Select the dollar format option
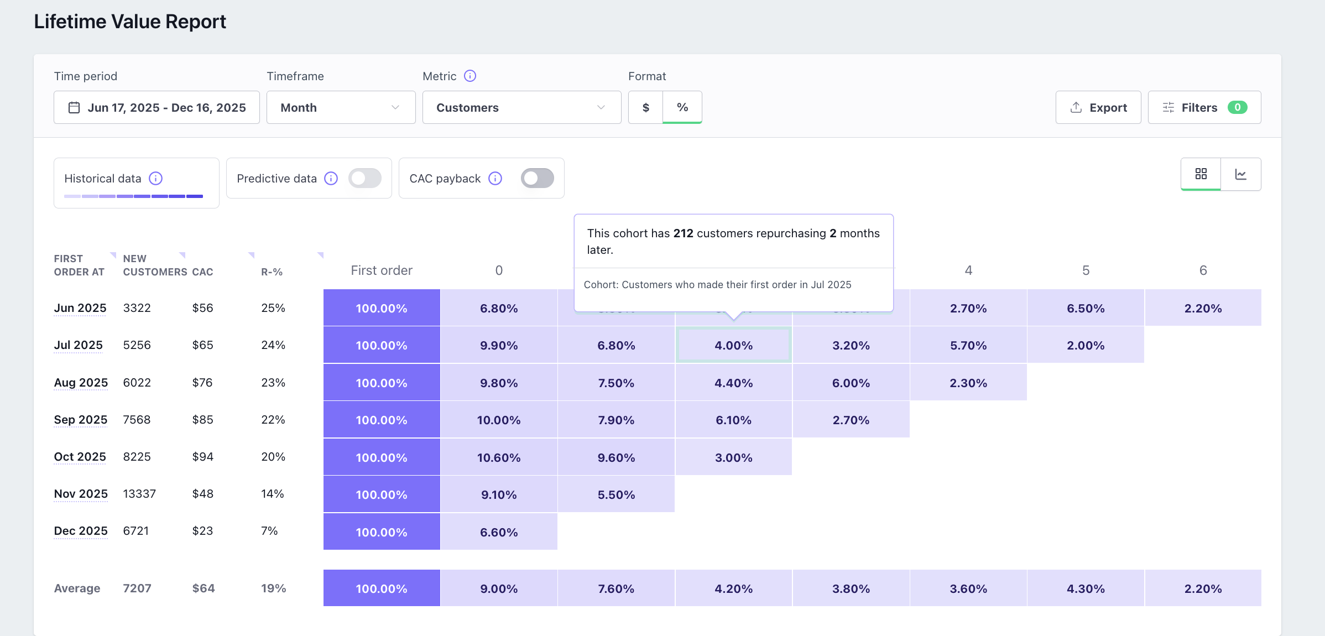This screenshot has width=1325, height=636. pos(645,107)
